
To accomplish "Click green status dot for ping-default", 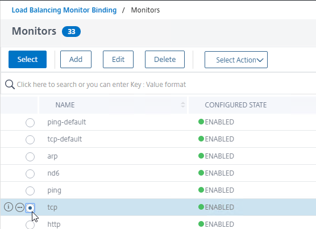I will [201, 122].
